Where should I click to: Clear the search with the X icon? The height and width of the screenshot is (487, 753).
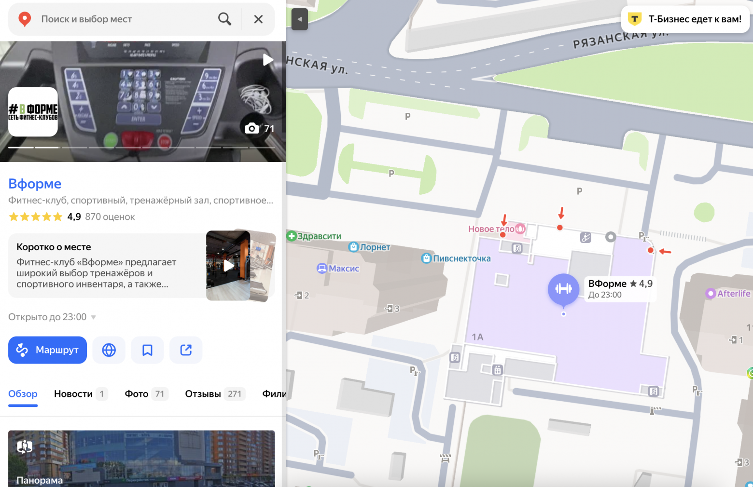pos(259,19)
